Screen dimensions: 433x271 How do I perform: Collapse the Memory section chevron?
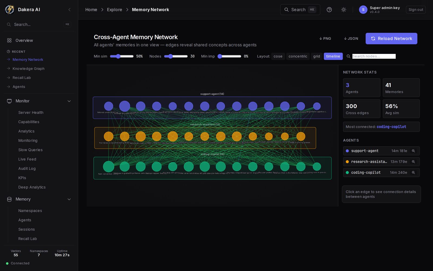(x=69, y=199)
